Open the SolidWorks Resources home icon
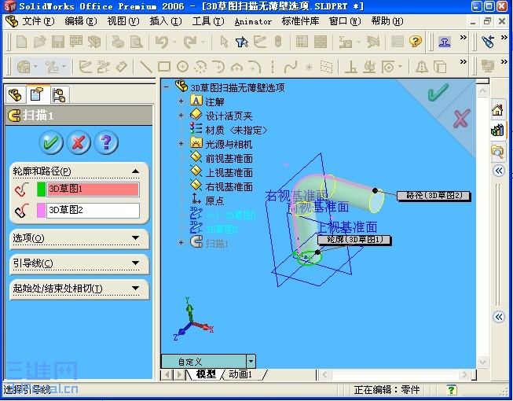The image size is (513, 401). 497,110
